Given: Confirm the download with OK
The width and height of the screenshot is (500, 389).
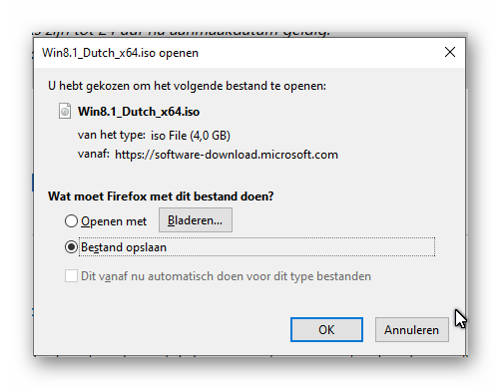Looking at the screenshot, I should point(326,329).
